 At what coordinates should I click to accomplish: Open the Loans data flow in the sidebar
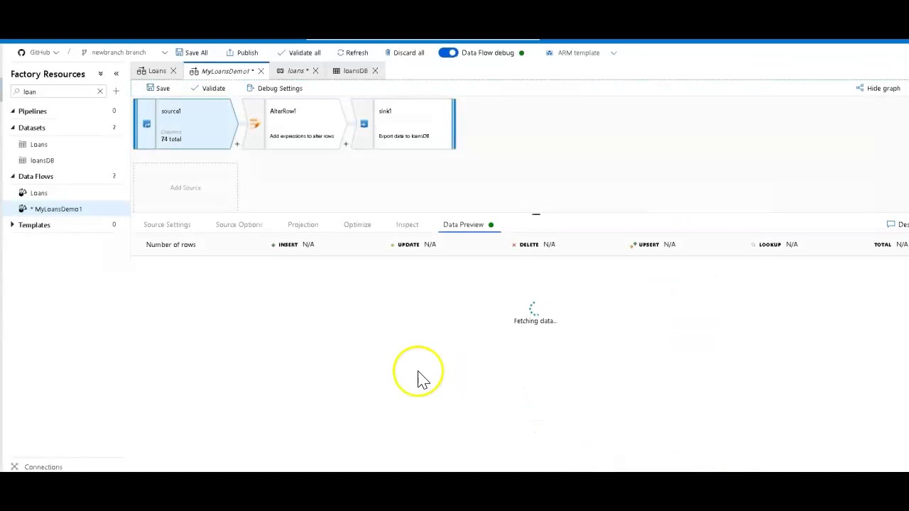point(39,193)
